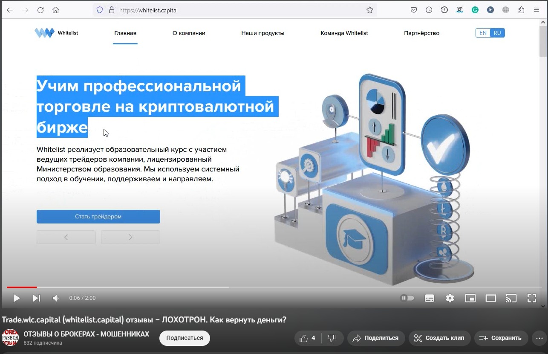
Task: Select the RU language option
Action: point(497,33)
